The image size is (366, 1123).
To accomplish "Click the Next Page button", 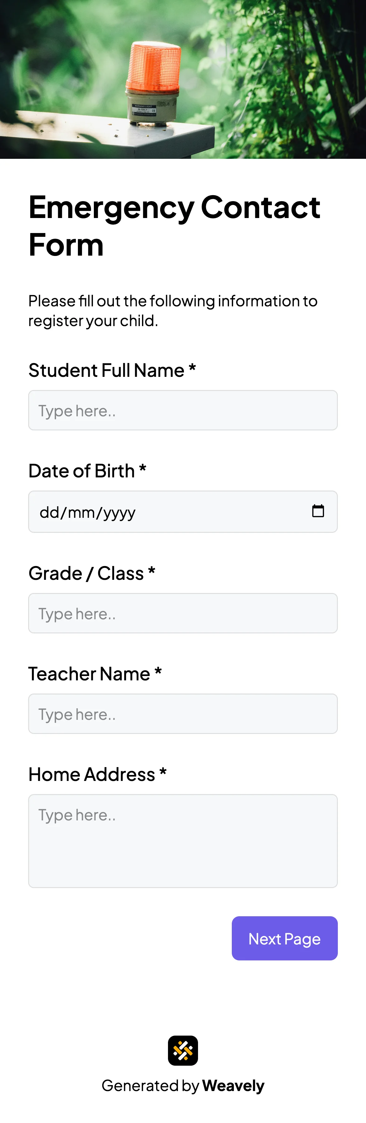I will (284, 938).
